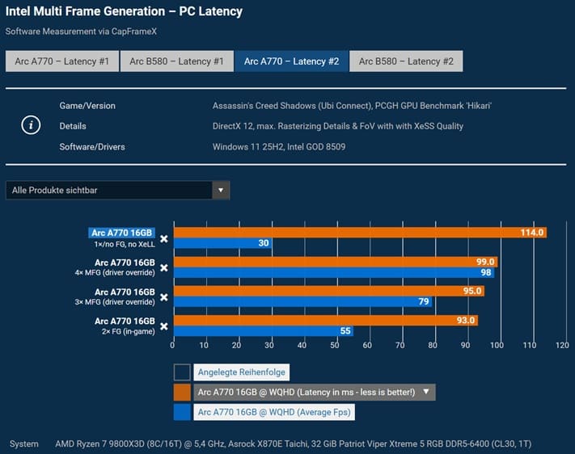Expand the Latency in ms sort arrow
Screen dimensions: 575x454
(x=426, y=393)
